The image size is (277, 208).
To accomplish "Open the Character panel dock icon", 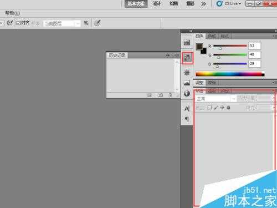I will coord(187,109).
